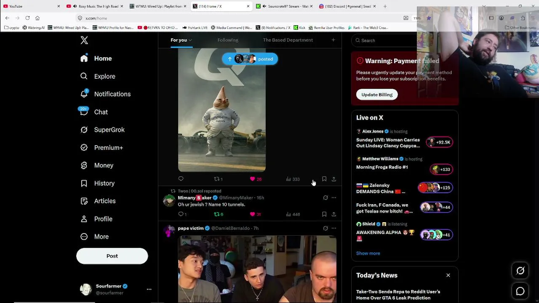Open the Fishtank LIVE bookmark

[x=195, y=28]
